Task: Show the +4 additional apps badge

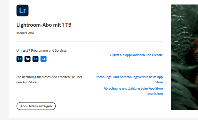Action: (x=43, y=59)
